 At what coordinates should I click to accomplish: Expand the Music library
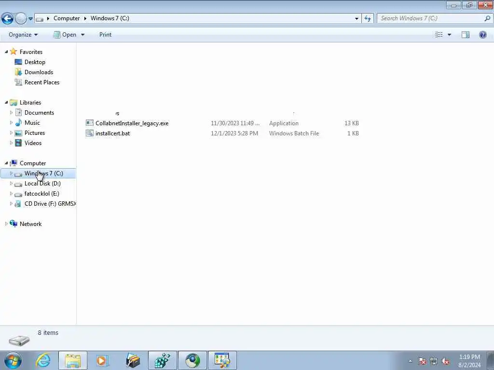(x=12, y=122)
